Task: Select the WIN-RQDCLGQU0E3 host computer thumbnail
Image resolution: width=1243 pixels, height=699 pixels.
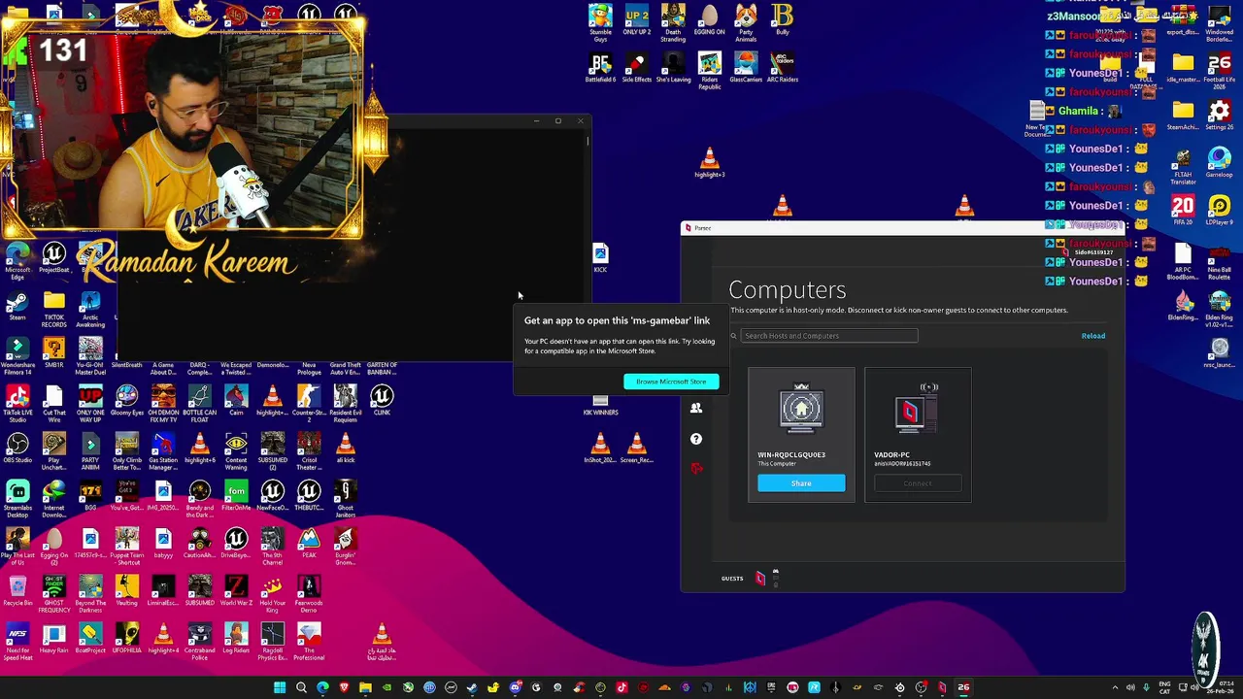Action: tap(801, 411)
